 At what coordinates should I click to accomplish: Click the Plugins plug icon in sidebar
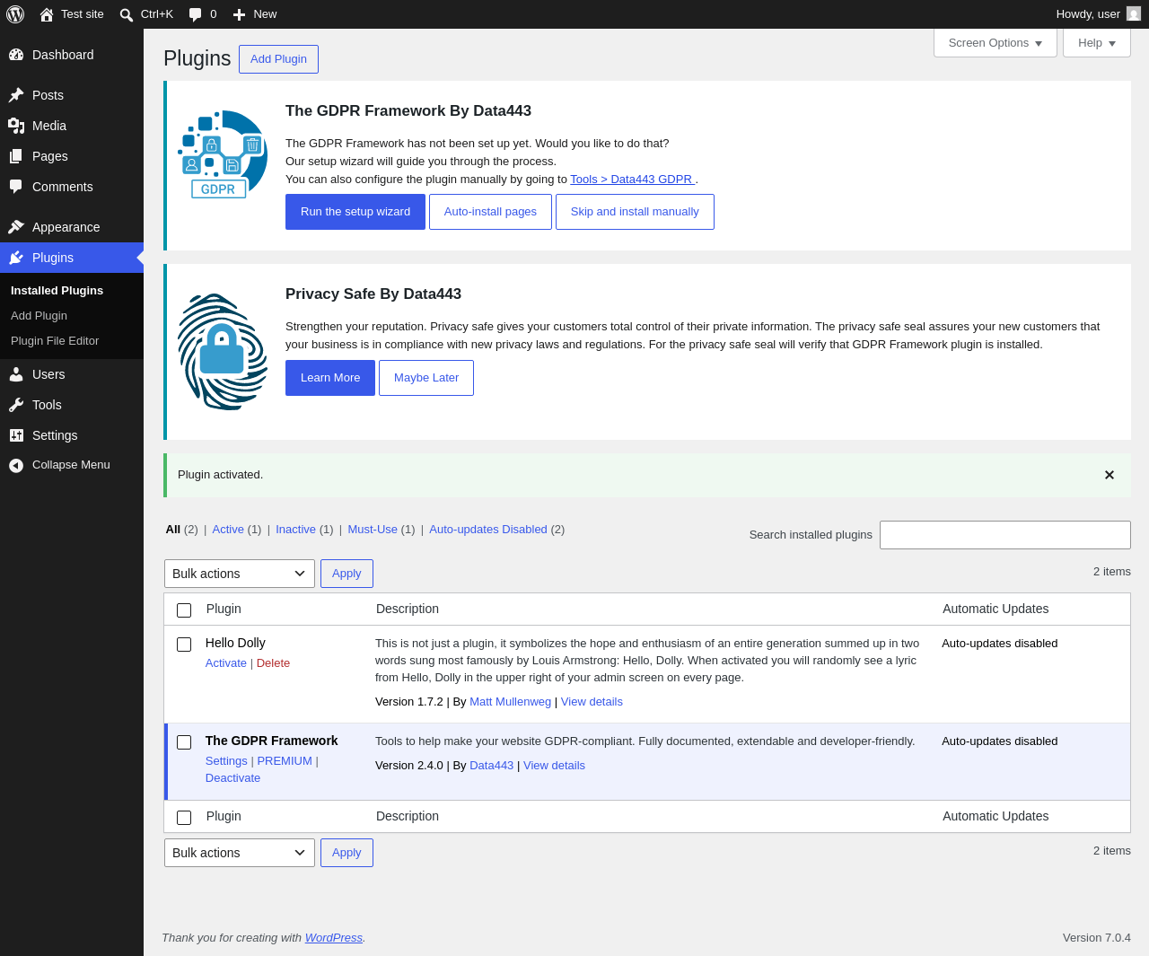click(x=16, y=258)
